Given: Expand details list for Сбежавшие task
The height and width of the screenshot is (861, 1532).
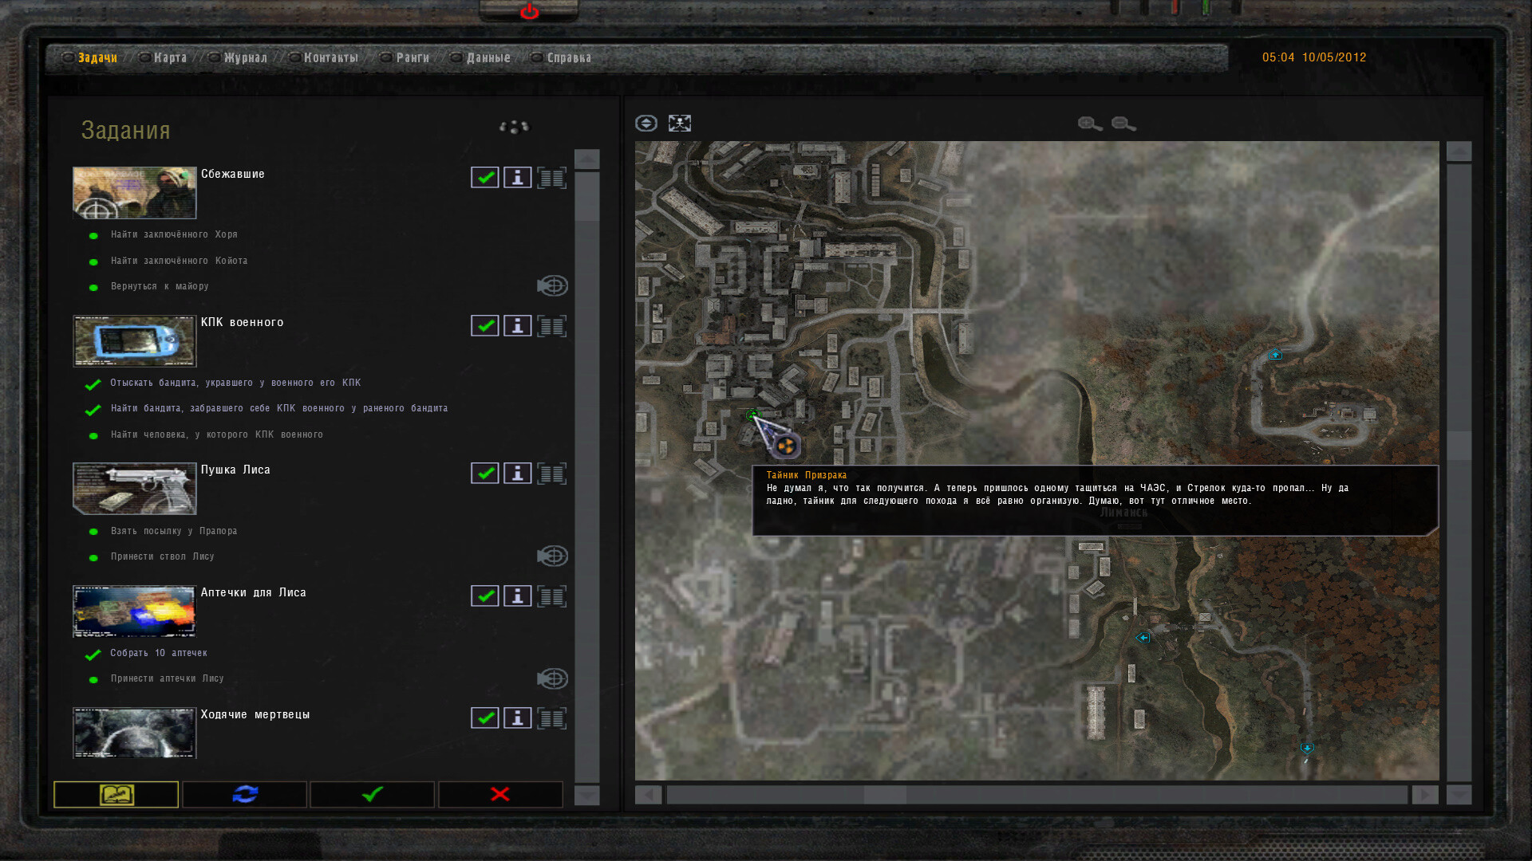Looking at the screenshot, I should point(551,177).
